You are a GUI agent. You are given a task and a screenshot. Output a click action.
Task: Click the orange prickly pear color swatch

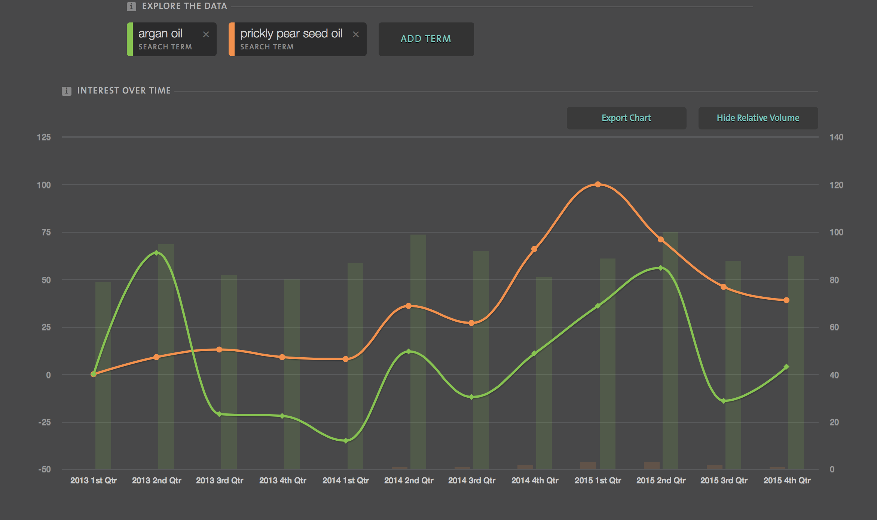[232, 39]
